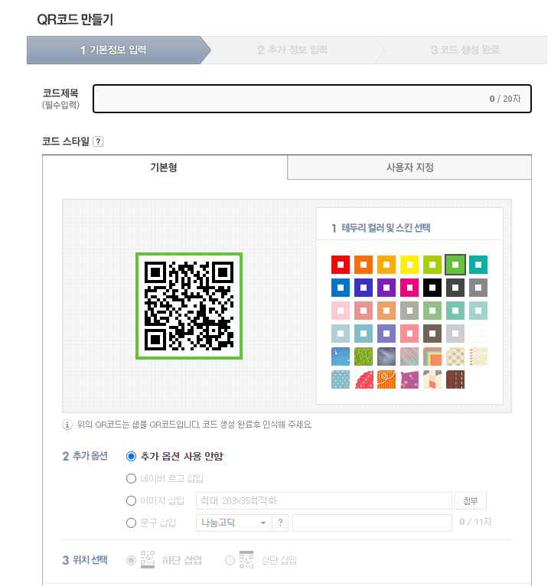Open the 나눔고딕 font dropdown
The width and height of the screenshot is (551, 586).
point(234,523)
